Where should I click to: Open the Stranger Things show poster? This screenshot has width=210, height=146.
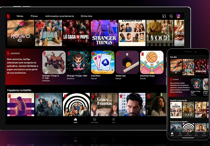coord(104,33)
